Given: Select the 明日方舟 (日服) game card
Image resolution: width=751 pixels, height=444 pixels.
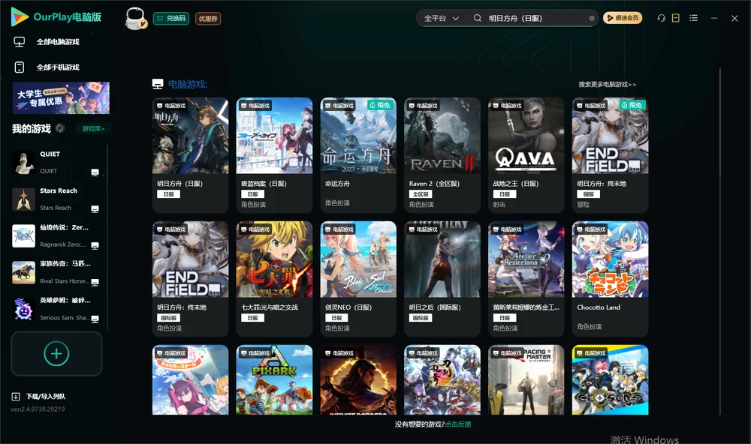Looking at the screenshot, I should click(190, 155).
